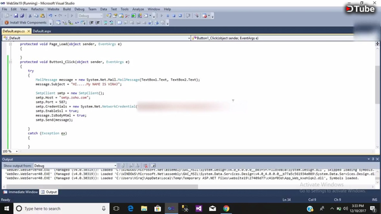Screen dimensions: 381x214
Task: Click the Undo arrow in the toolbar
Action: click(51, 16)
